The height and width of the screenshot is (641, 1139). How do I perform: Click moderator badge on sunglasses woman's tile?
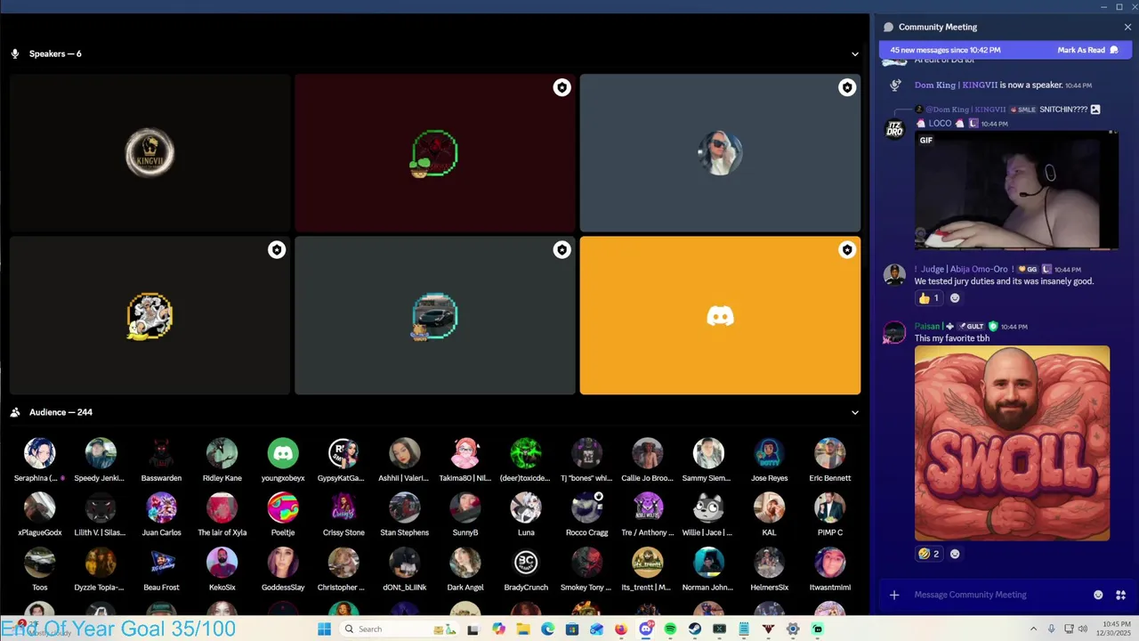tap(846, 87)
